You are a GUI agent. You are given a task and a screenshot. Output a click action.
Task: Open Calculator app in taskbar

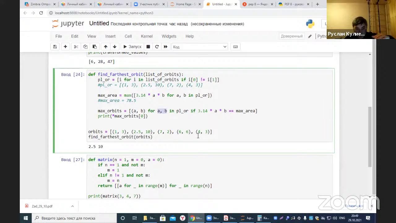coord(263,218)
